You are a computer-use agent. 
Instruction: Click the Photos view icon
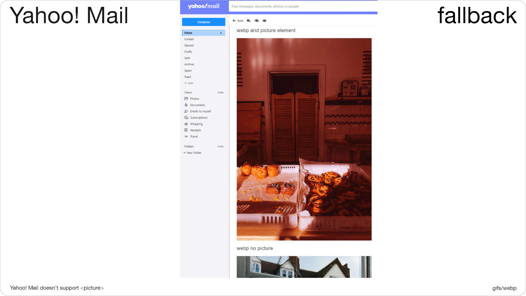[186, 98]
